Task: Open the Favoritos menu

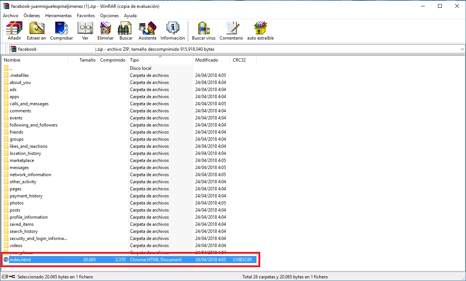Action: click(86, 16)
